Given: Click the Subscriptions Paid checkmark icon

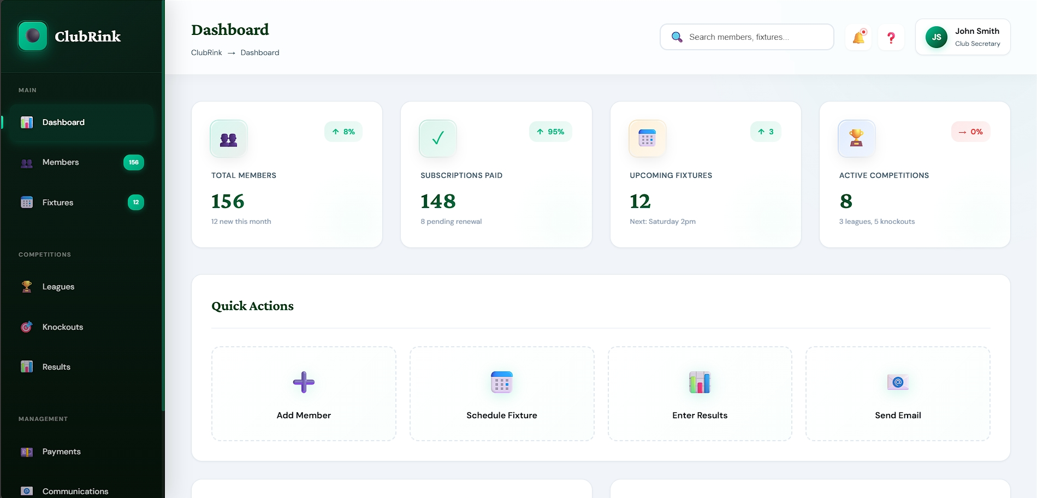Looking at the screenshot, I should 437,139.
